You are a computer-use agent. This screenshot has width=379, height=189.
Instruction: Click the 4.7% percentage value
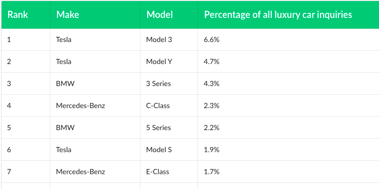coord(211,61)
